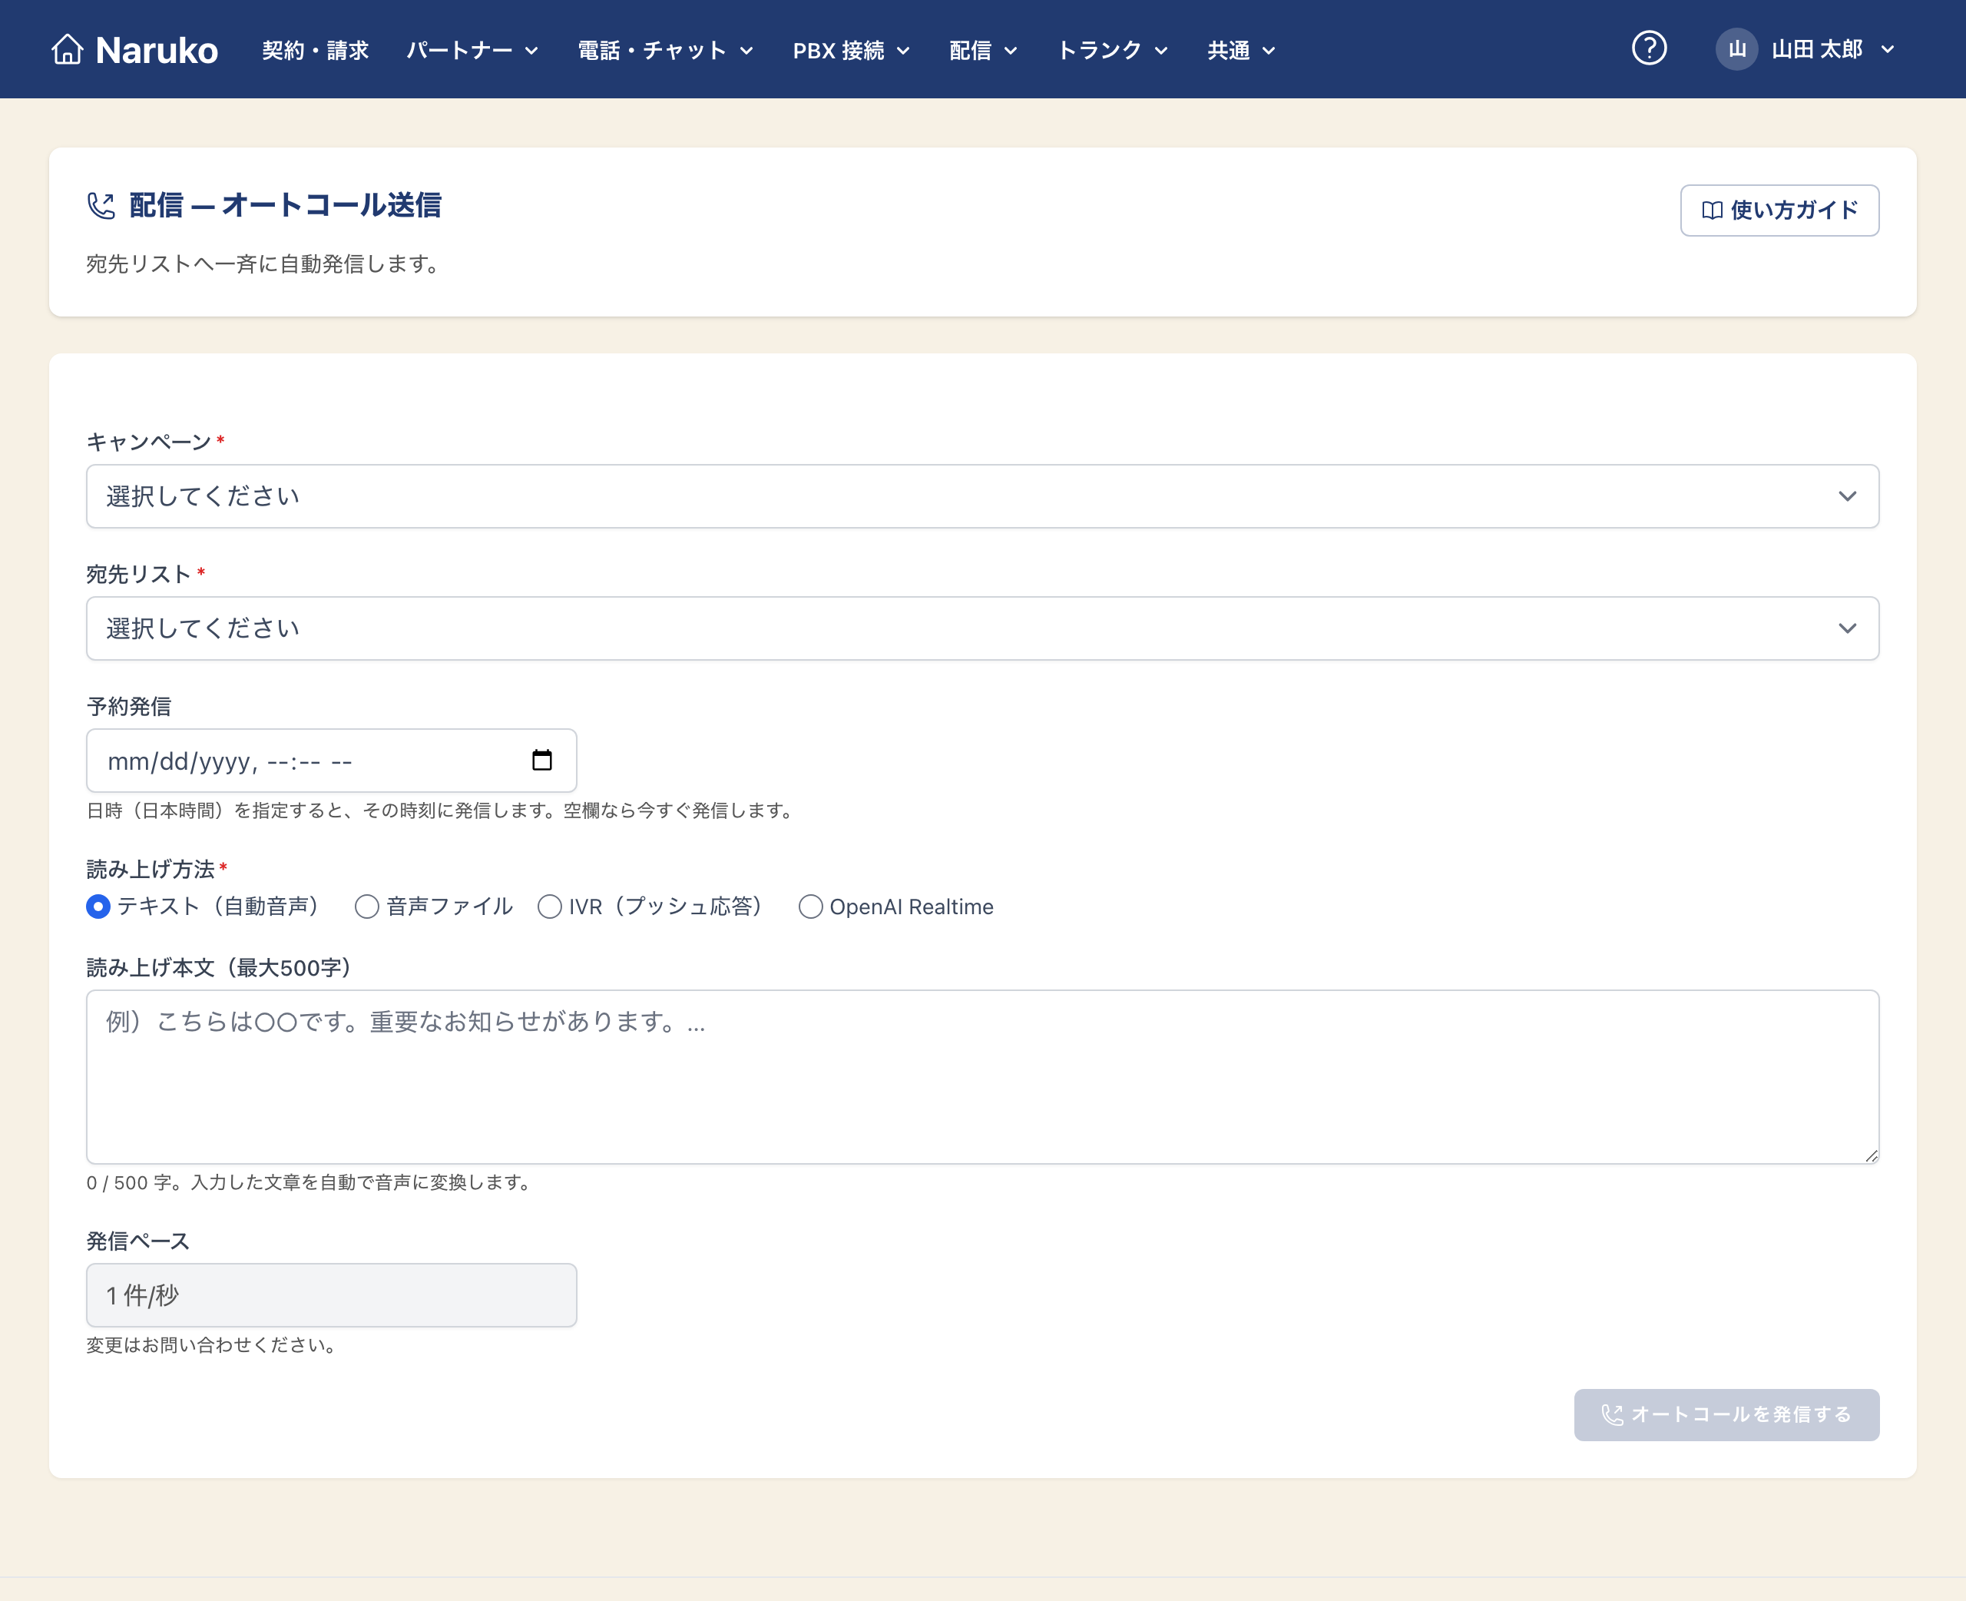Click the 読み上げ本文 text area
The width and height of the screenshot is (1966, 1601).
(x=982, y=1077)
